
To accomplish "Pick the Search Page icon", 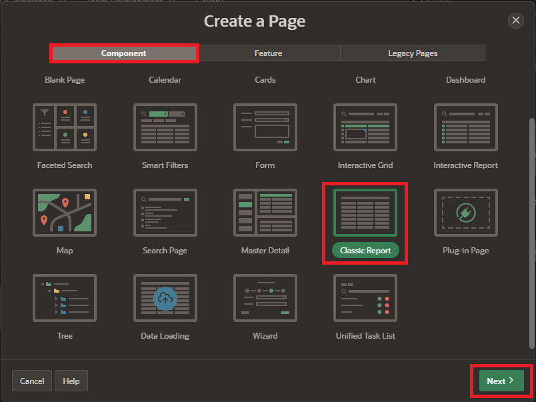I will (x=165, y=213).
